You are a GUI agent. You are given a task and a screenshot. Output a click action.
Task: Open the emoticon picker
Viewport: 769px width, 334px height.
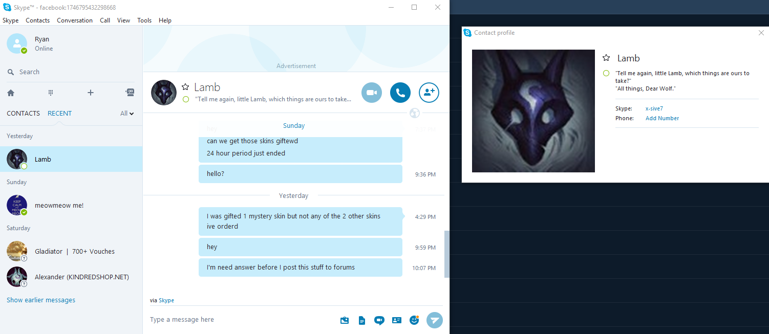(x=414, y=320)
